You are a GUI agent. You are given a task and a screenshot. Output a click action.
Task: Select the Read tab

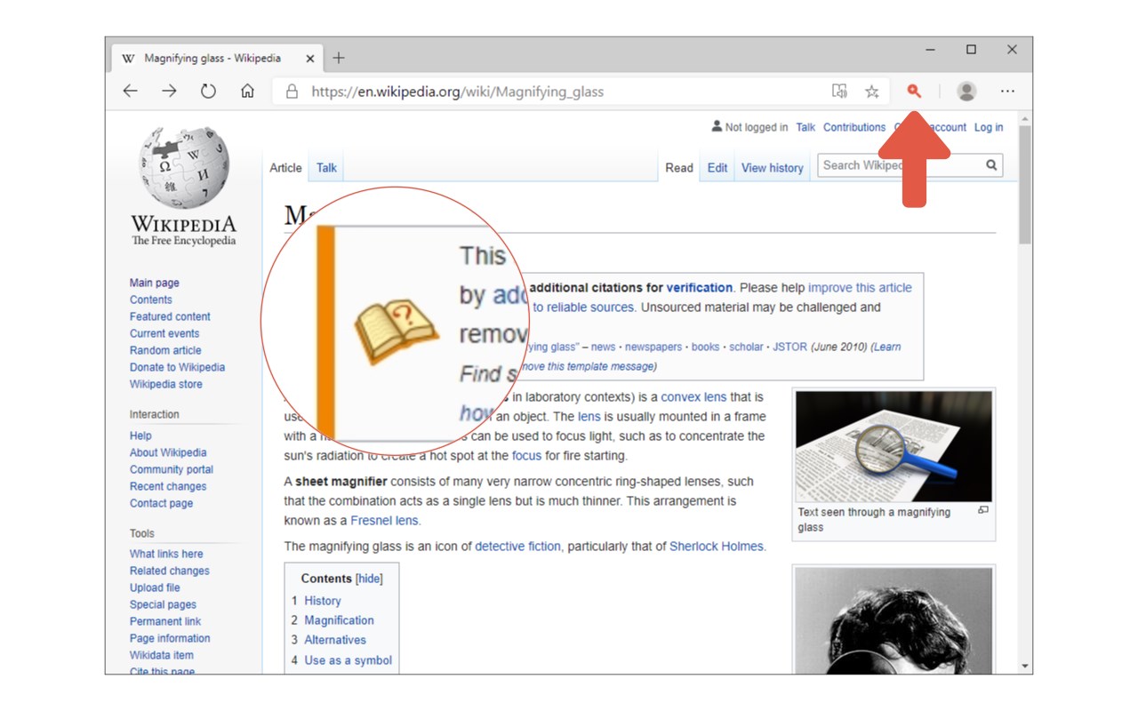pos(679,168)
